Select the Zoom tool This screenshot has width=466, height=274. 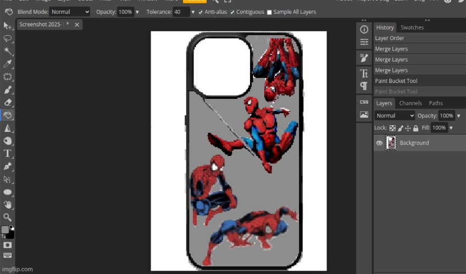(x=8, y=217)
